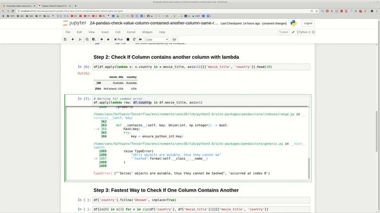Rename the notebook via its title

pos(154,23)
